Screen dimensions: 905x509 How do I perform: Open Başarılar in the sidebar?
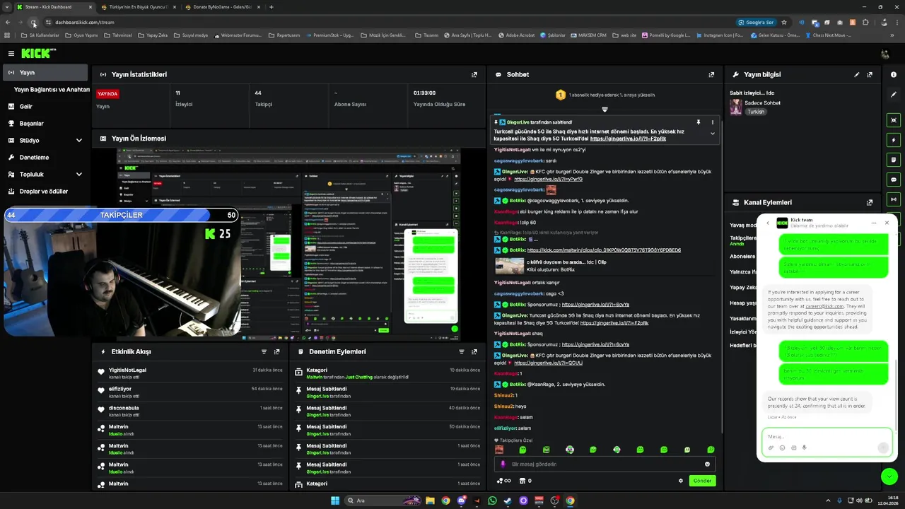45,124
